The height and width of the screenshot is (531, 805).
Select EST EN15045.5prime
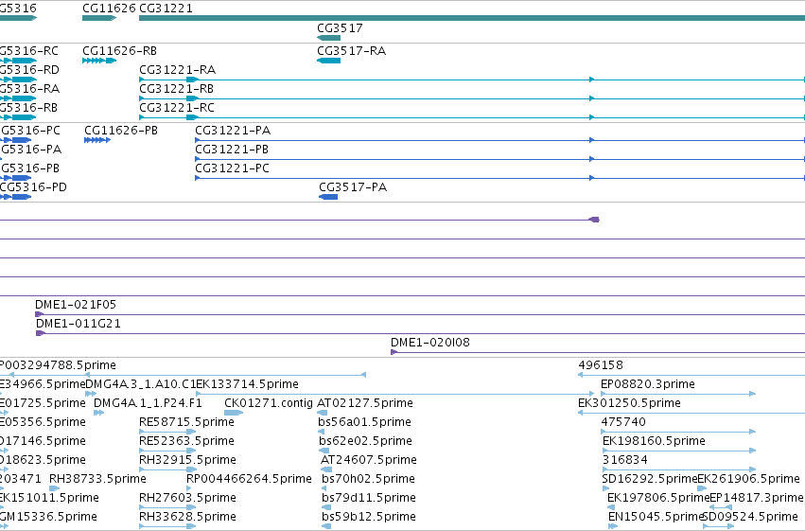click(x=656, y=517)
